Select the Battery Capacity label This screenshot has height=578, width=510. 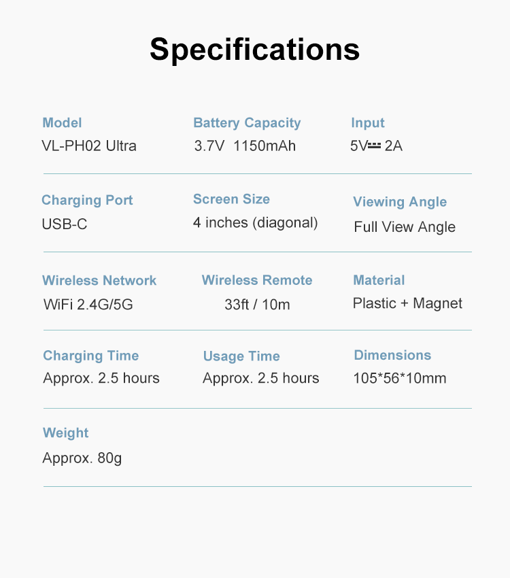(247, 123)
